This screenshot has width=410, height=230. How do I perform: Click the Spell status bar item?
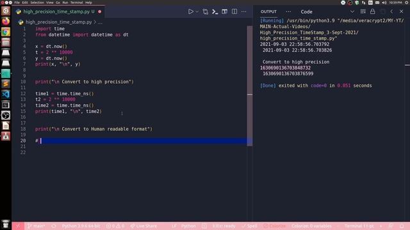pos(249,226)
